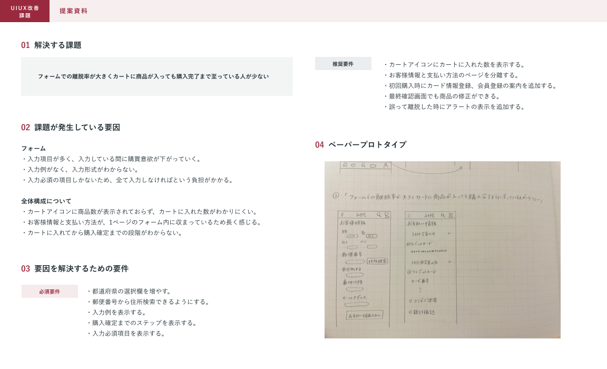Click the home icon in sketched bottom navigation
The width and height of the screenshot is (607, 369).
345,165
